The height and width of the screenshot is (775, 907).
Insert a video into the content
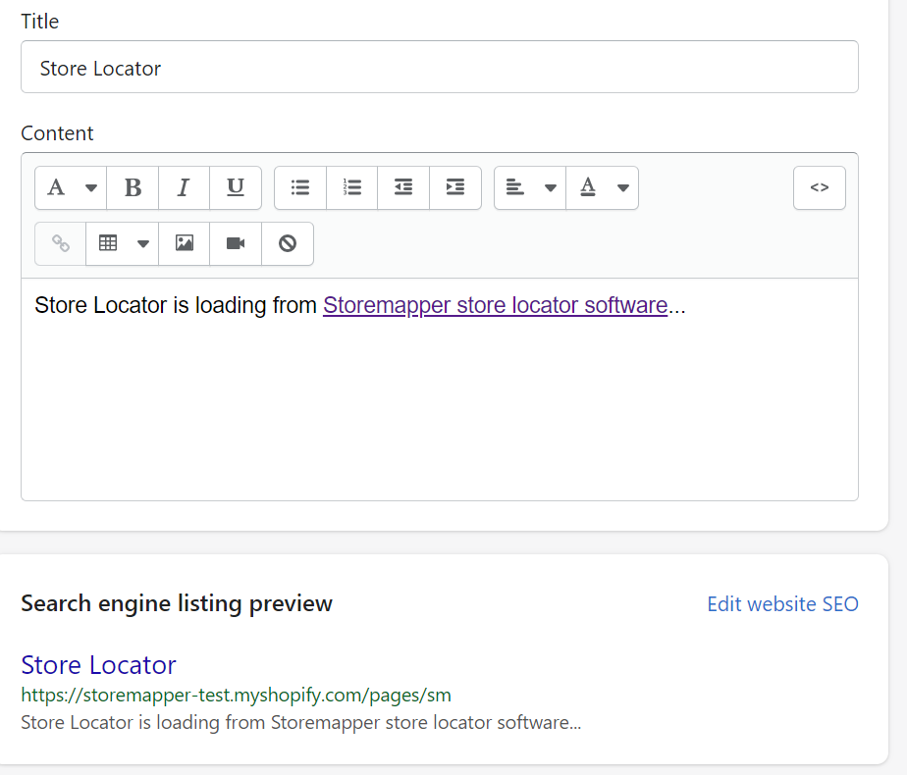235,243
